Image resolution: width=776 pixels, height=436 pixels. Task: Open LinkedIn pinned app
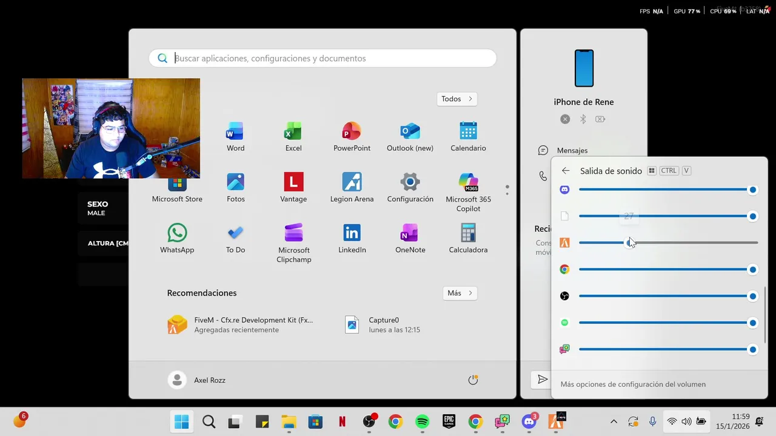pyautogui.click(x=352, y=239)
